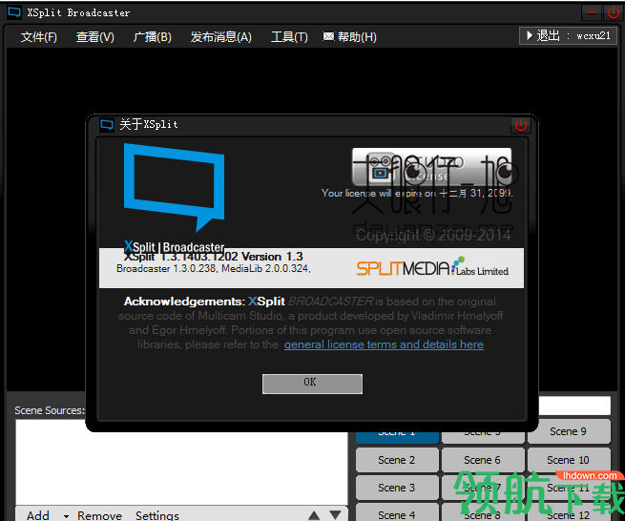Click the red power icon in main window

pyautogui.click(x=613, y=12)
